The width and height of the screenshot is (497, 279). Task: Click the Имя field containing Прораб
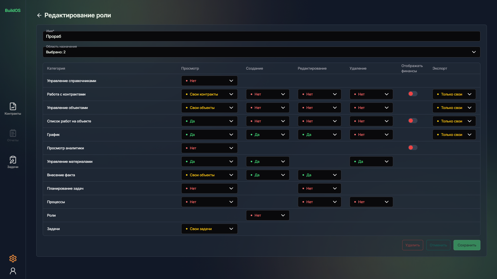[x=261, y=36]
